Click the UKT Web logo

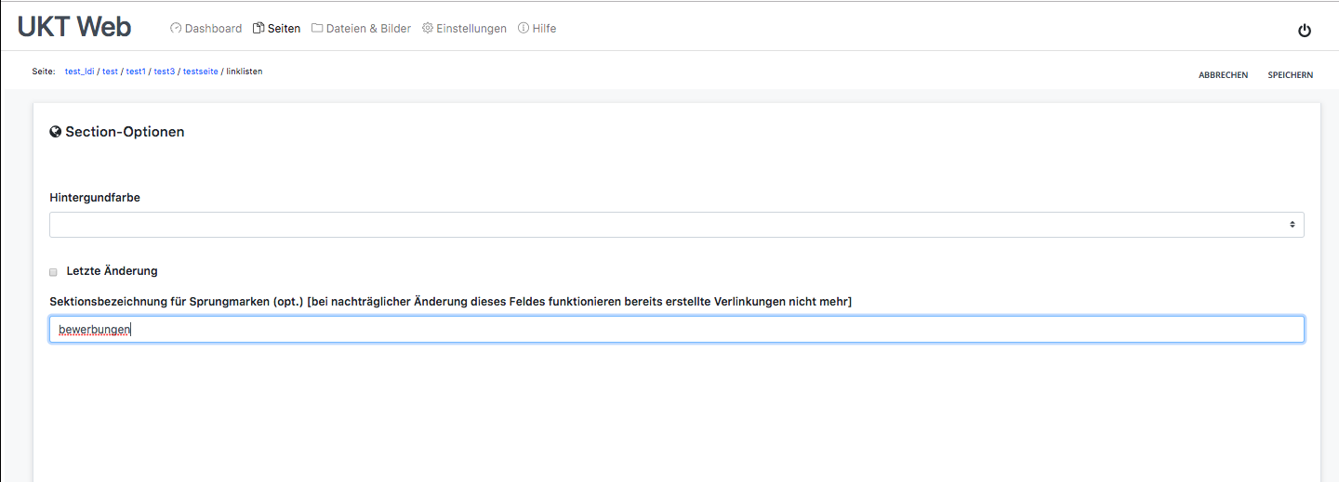[74, 28]
